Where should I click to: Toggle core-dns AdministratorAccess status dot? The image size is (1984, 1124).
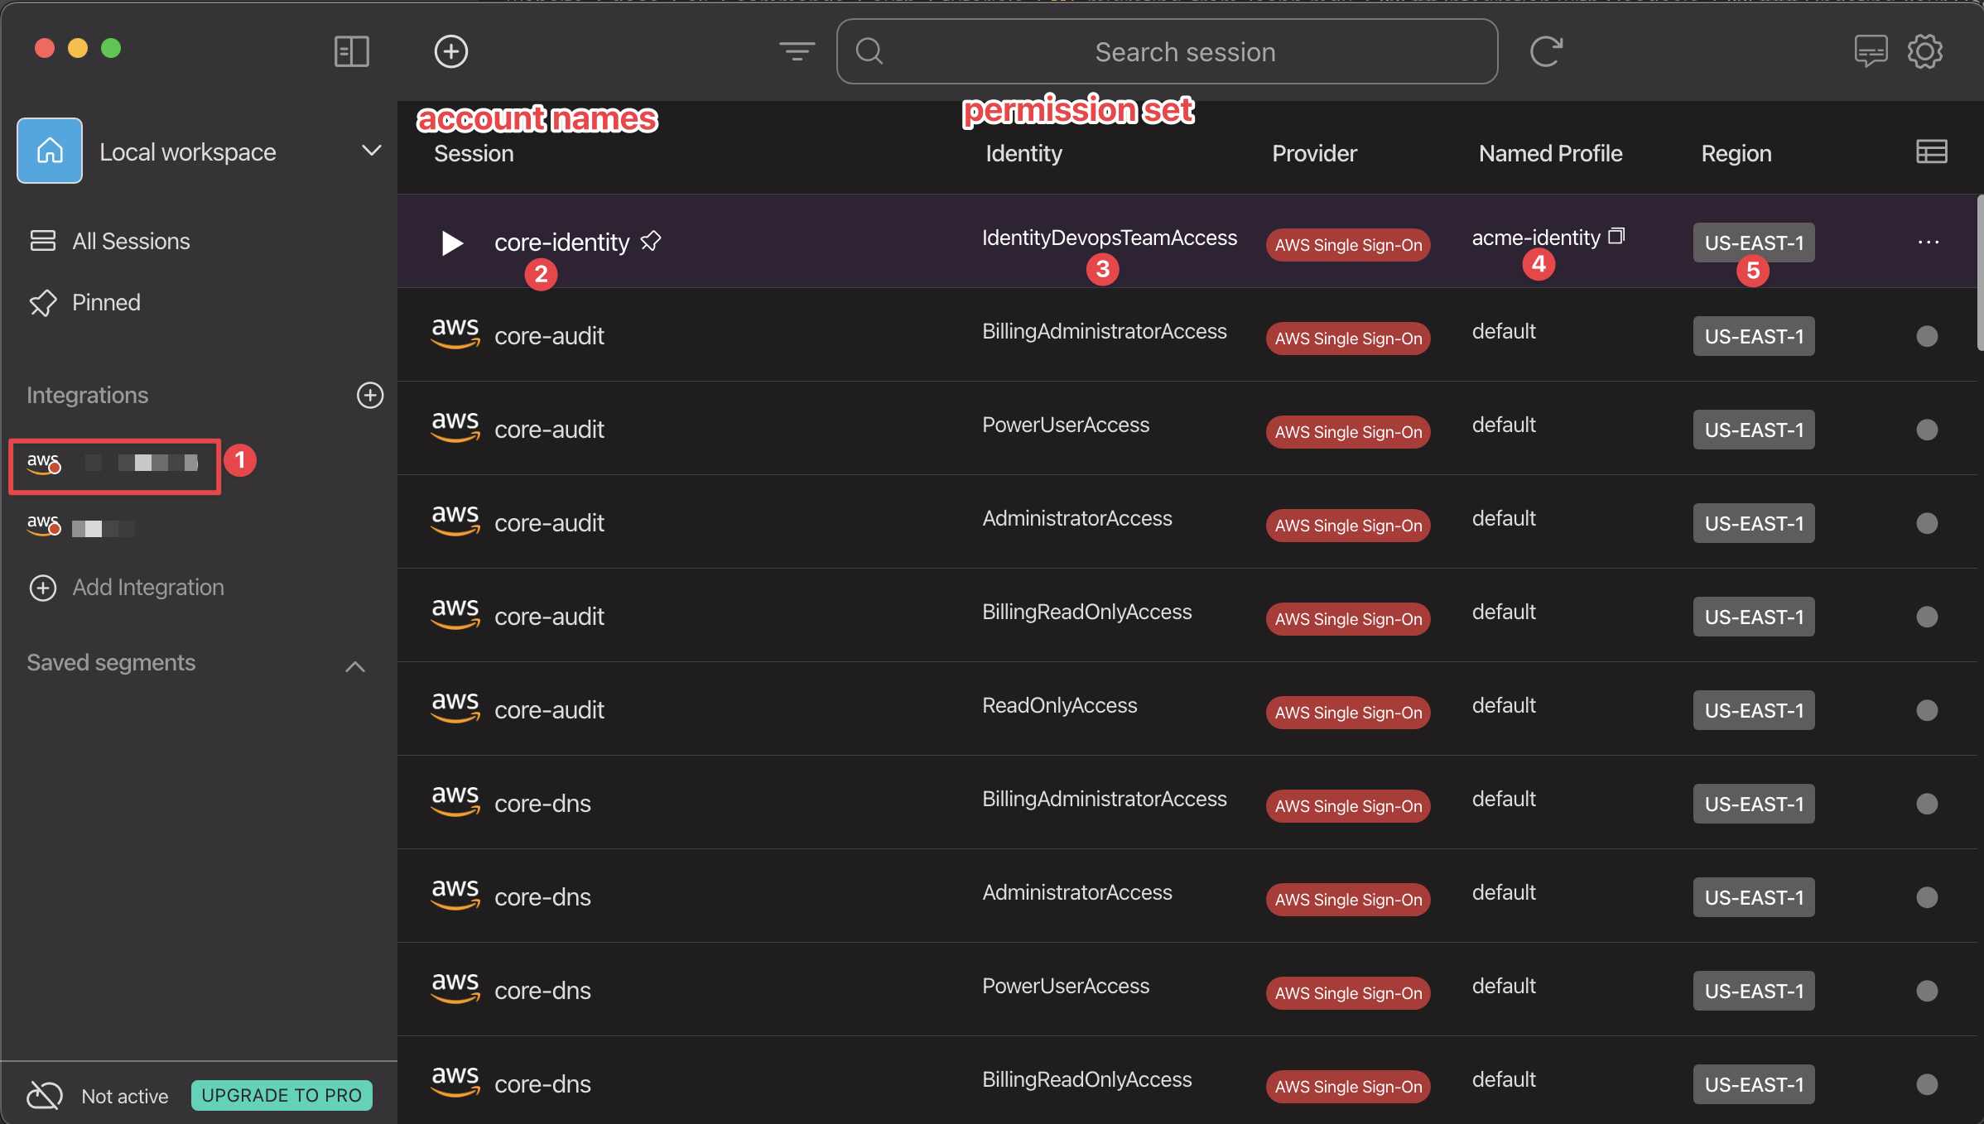[1927, 897]
